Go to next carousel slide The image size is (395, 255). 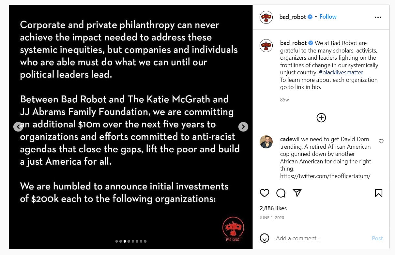243,127
